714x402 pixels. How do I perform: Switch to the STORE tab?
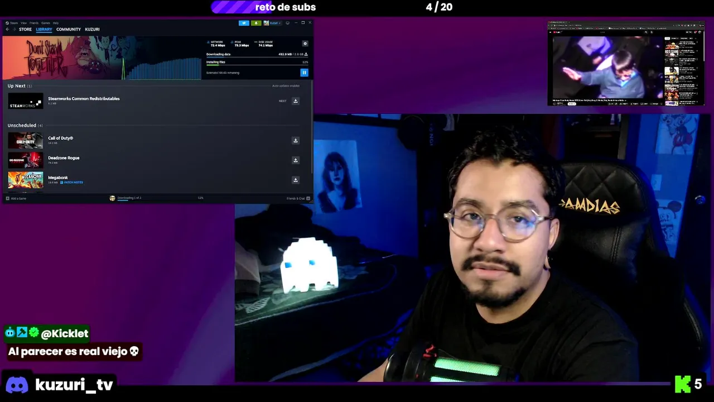(x=25, y=29)
